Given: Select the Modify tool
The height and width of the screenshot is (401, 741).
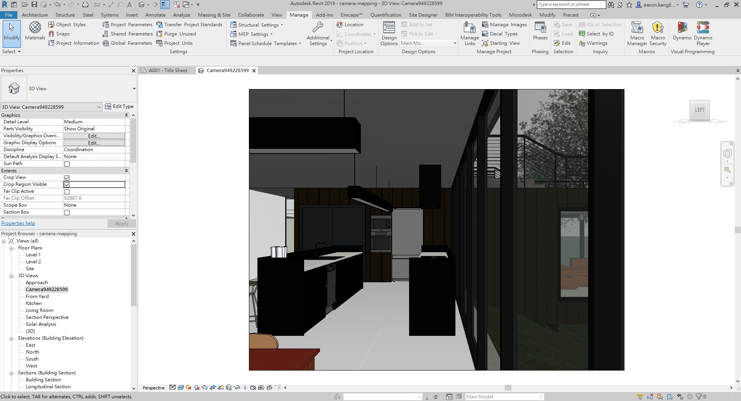Looking at the screenshot, I should tap(11, 33).
